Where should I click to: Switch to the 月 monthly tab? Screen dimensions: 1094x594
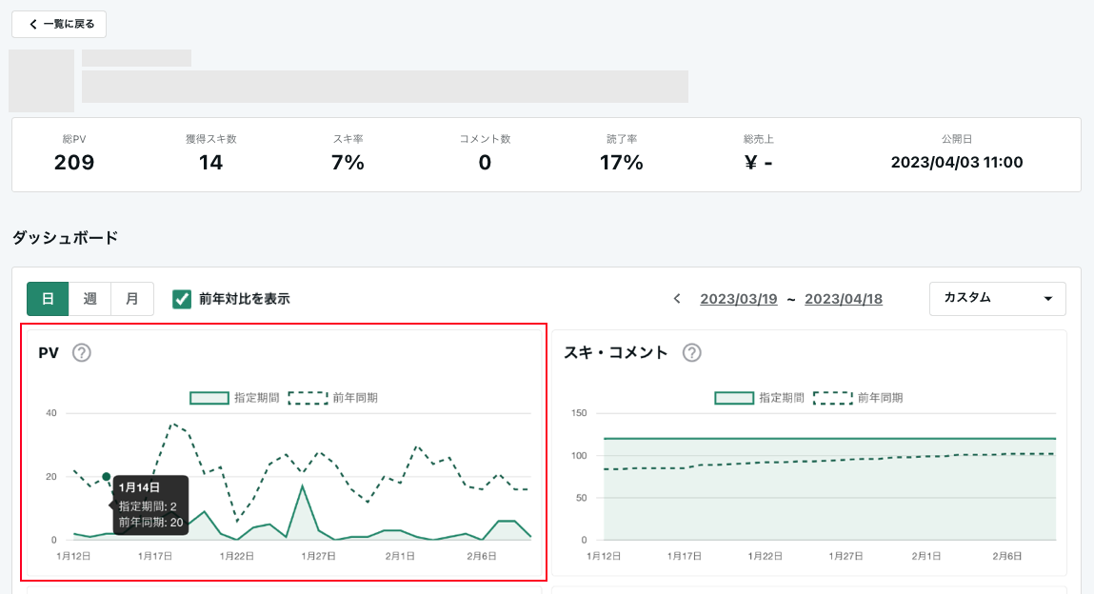tap(131, 299)
